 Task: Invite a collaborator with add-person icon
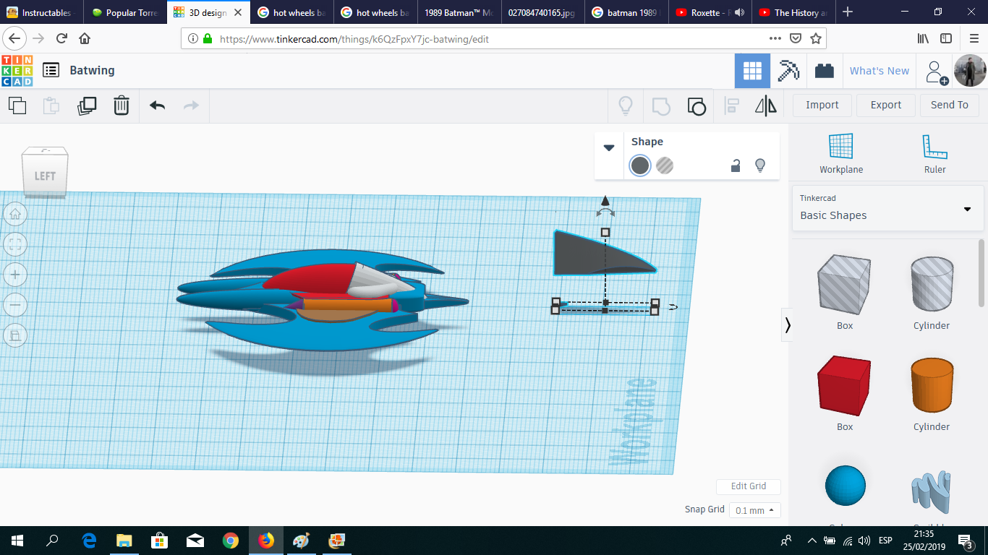click(936, 72)
